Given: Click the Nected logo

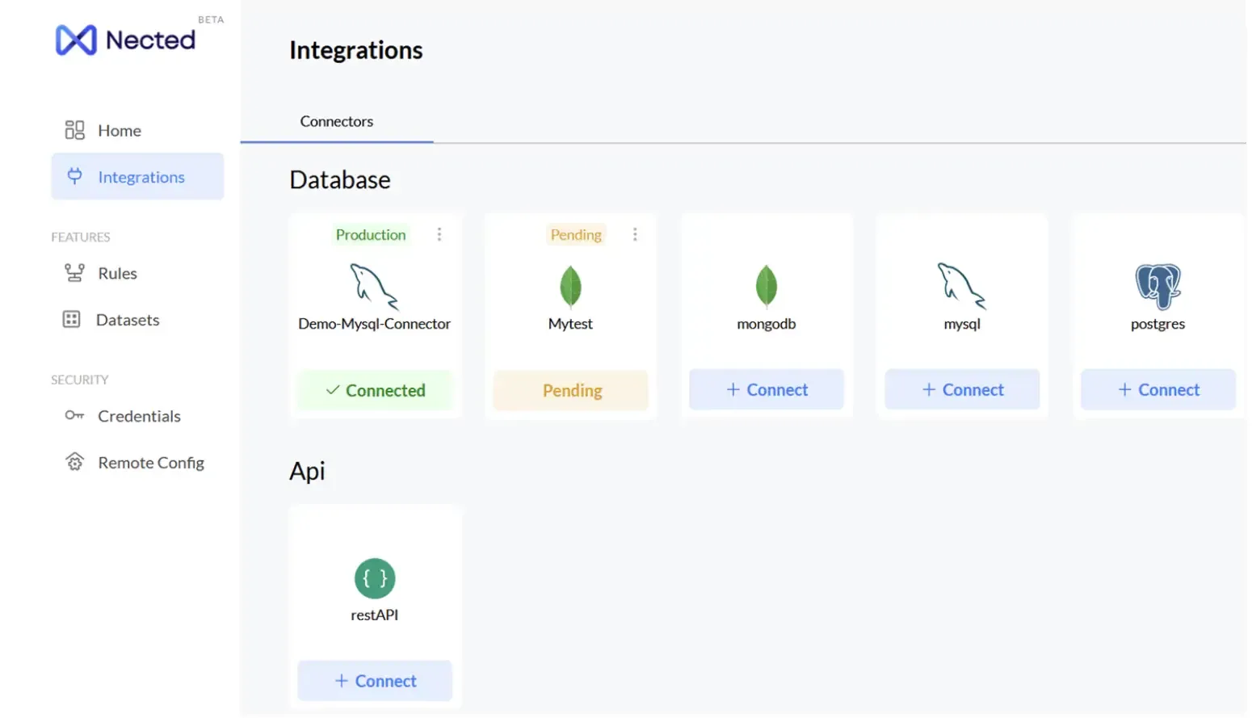Looking at the screenshot, I should click(125, 39).
